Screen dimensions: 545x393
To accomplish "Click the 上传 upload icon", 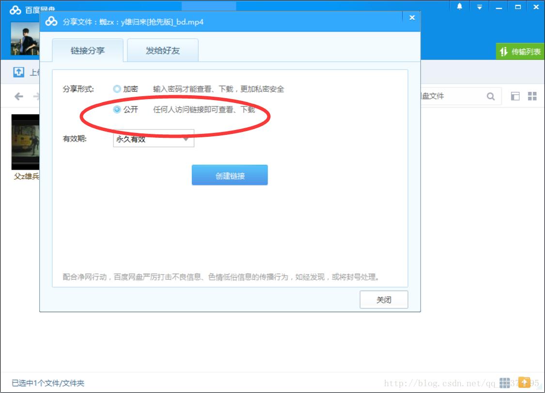I will point(18,72).
